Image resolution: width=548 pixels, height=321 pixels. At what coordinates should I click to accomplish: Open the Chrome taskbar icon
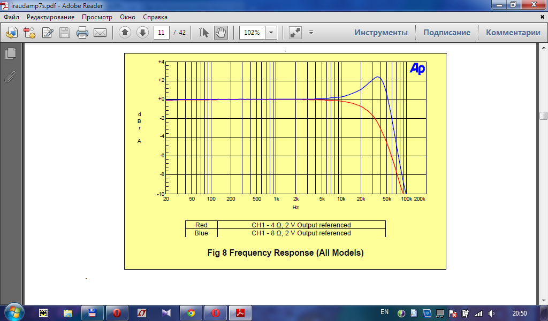(191, 313)
